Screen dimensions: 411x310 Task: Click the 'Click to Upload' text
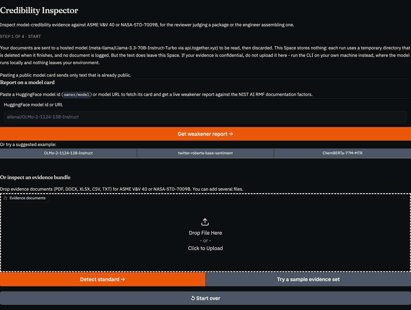[205, 248]
